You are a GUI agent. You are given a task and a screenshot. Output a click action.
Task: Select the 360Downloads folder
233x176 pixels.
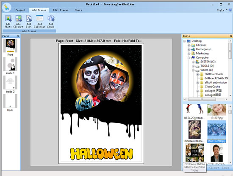(x=214, y=74)
